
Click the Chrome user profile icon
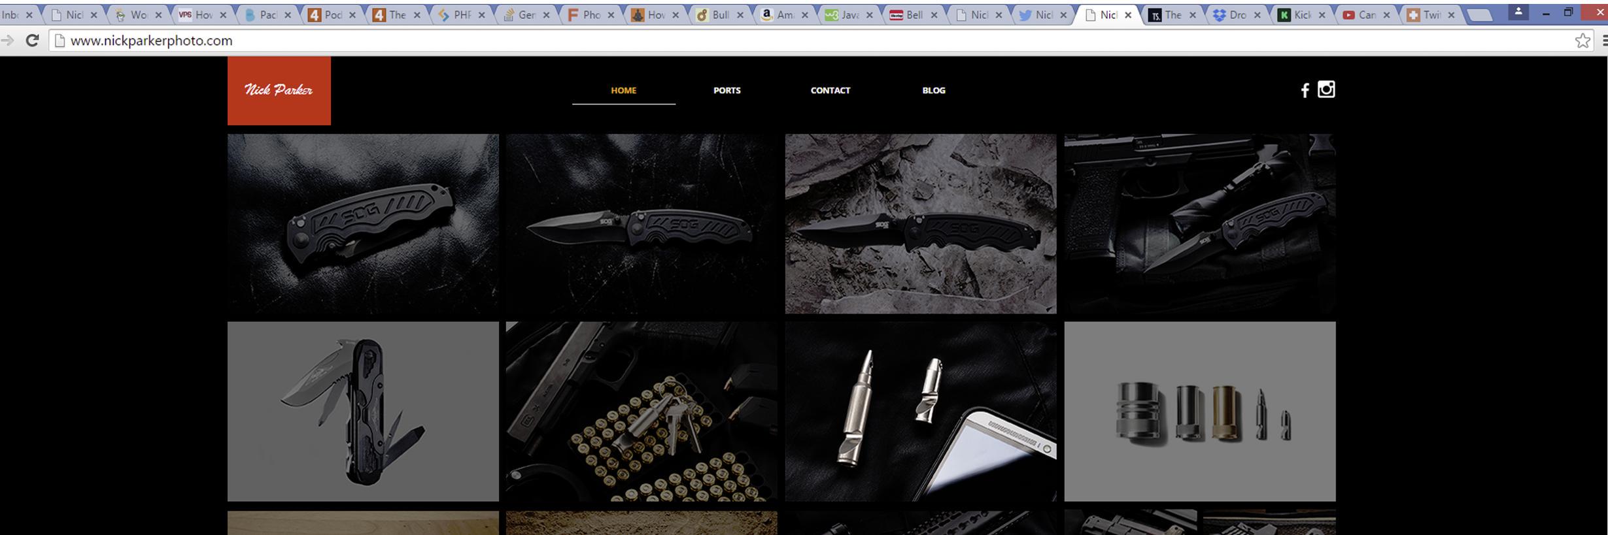[1518, 11]
